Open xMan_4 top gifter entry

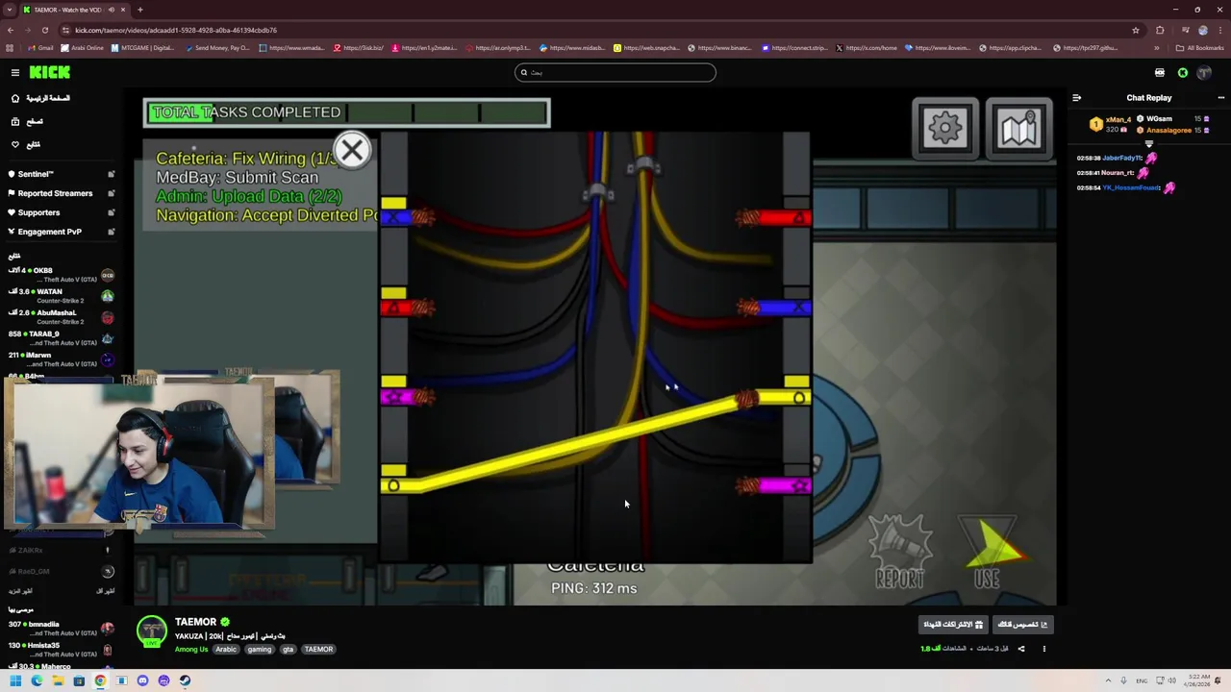(x=1110, y=124)
